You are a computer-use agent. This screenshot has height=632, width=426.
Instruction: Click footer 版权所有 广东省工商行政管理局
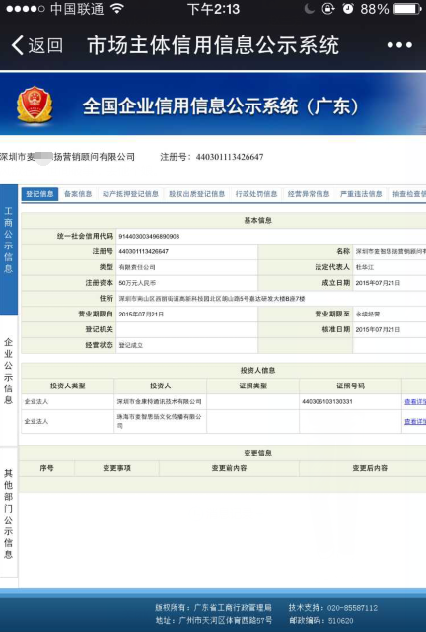tap(213, 607)
